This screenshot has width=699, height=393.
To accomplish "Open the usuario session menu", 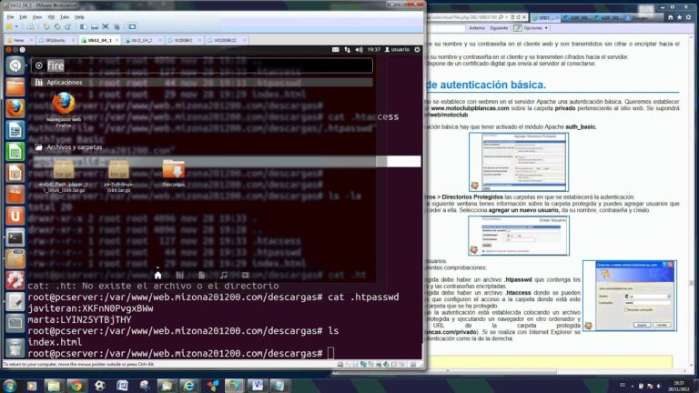I will click(400, 50).
